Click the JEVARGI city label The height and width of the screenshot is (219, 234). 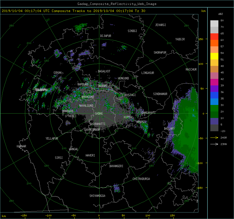(160, 25)
